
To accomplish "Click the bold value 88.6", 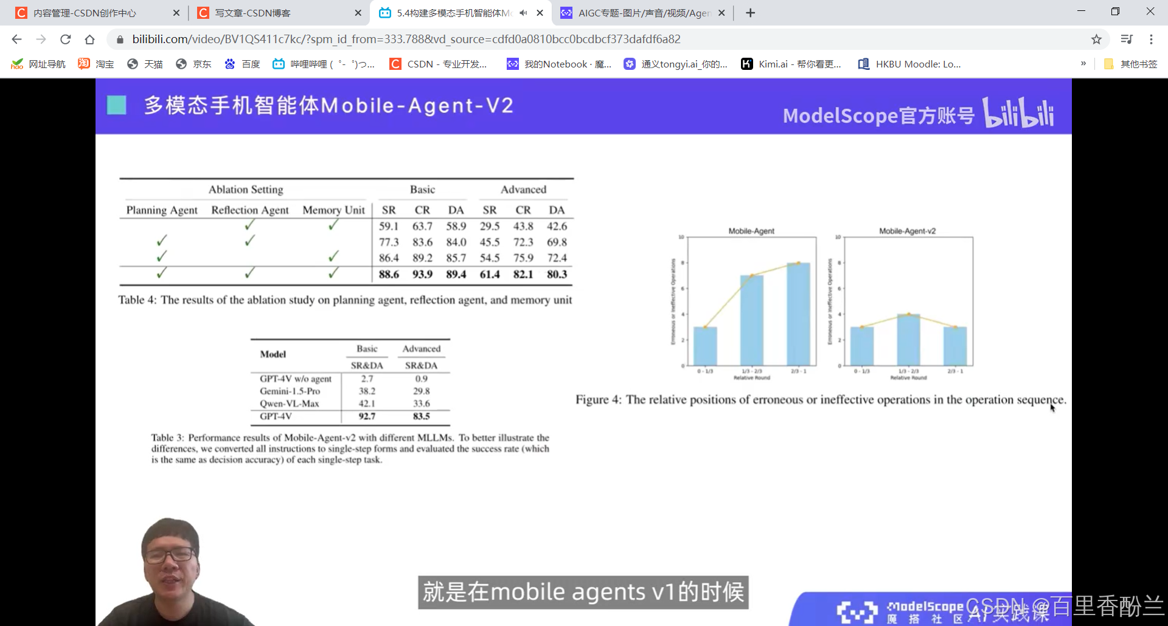I will pyautogui.click(x=389, y=274).
